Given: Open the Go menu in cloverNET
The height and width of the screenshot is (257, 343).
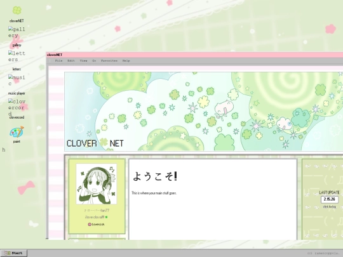Looking at the screenshot, I should pyautogui.click(x=94, y=61).
